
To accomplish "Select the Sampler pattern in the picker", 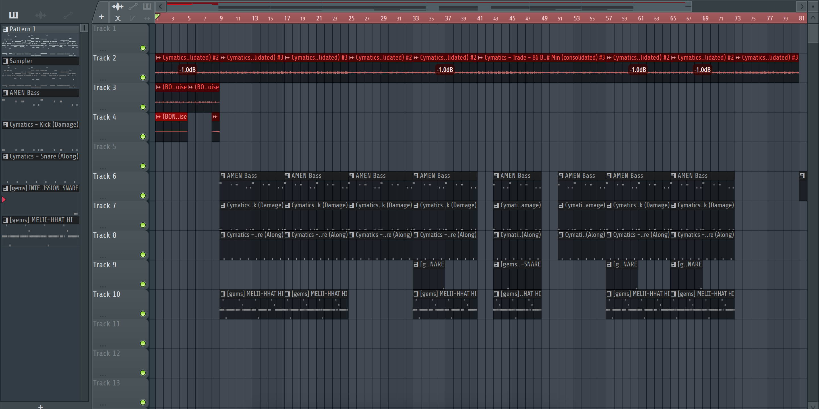I will pyautogui.click(x=41, y=61).
